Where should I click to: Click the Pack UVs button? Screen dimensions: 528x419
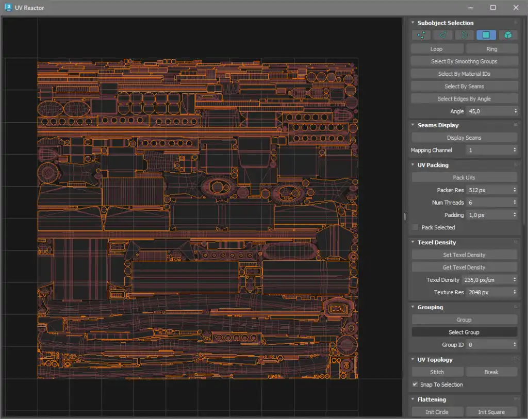click(x=464, y=177)
